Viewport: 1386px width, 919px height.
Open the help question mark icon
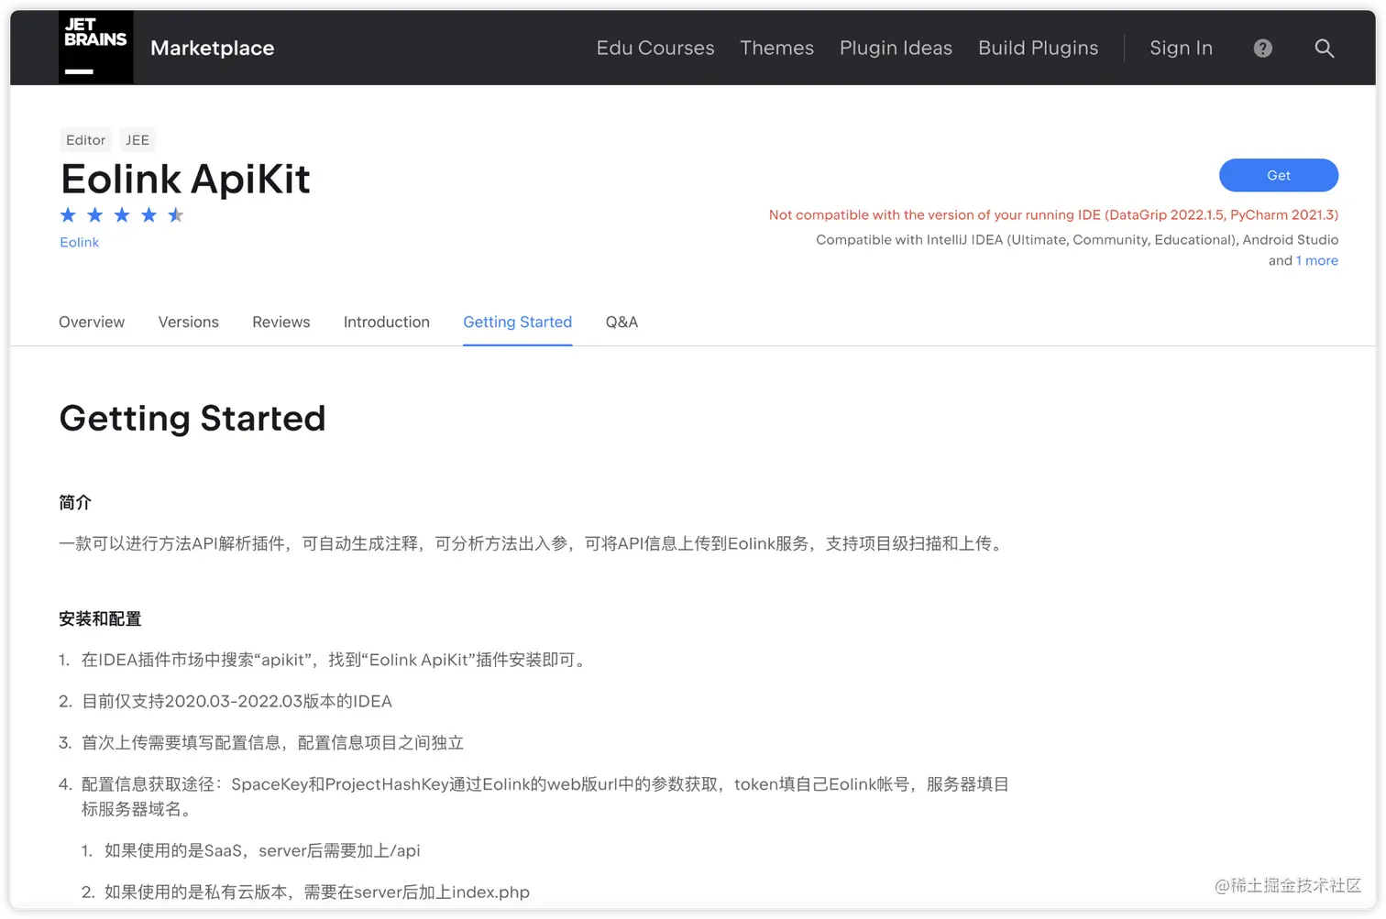click(x=1263, y=48)
